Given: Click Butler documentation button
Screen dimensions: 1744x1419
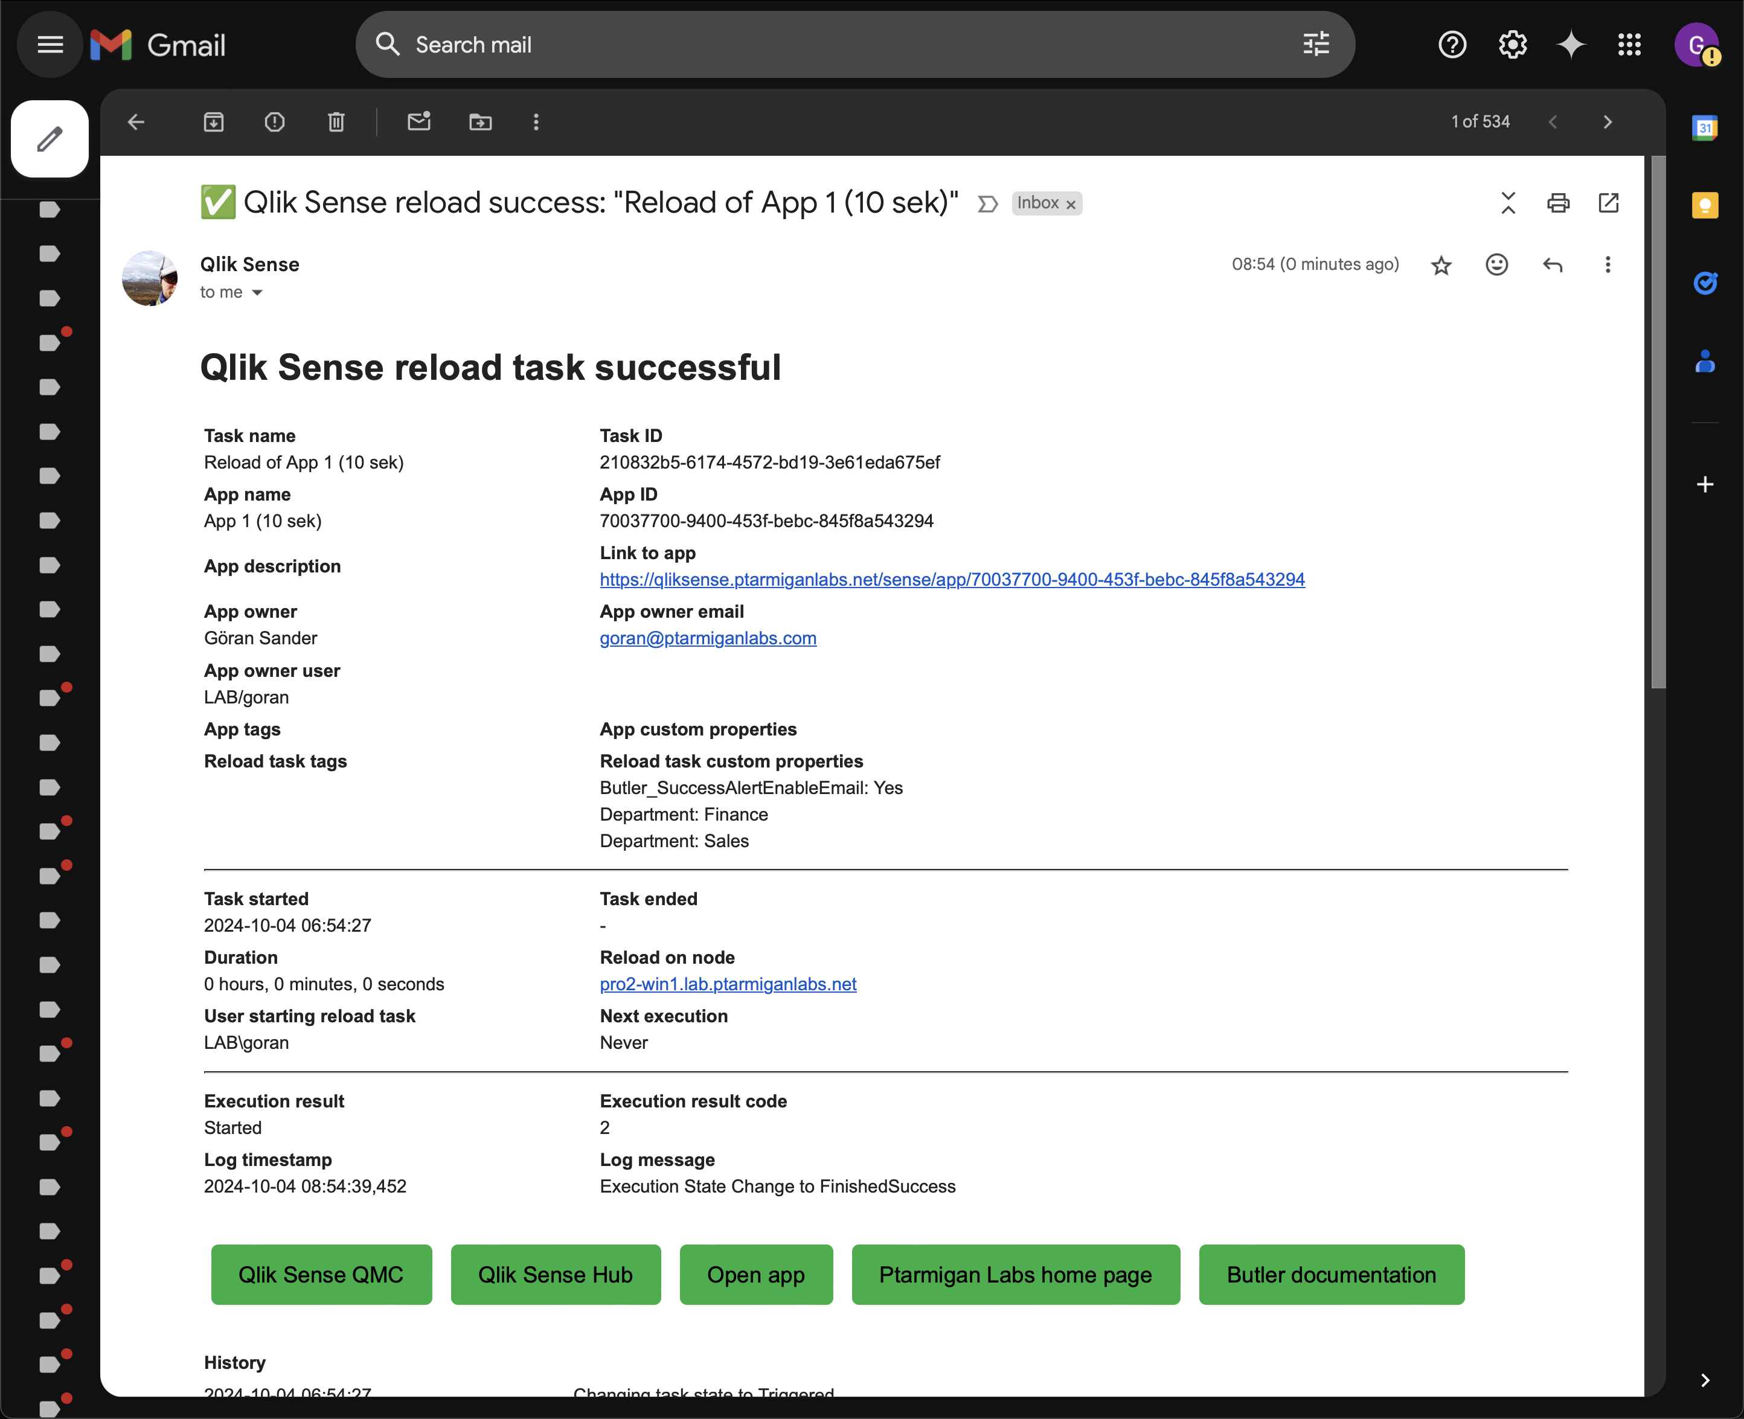Looking at the screenshot, I should click(1332, 1274).
